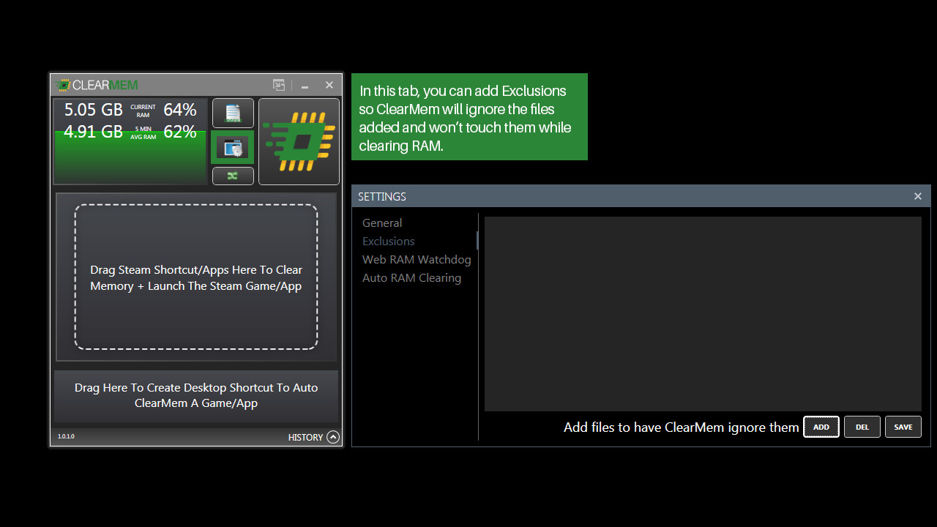
Task: Open the LOGFILE viewer icon
Action: (x=232, y=113)
